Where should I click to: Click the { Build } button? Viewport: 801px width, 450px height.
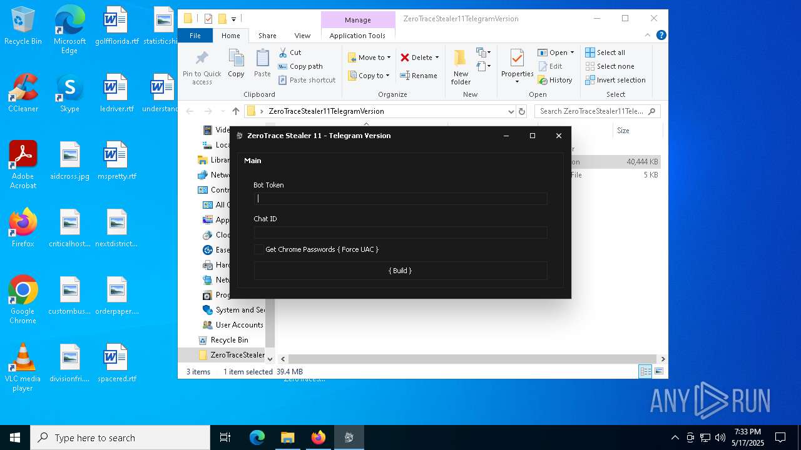[x=400, y=271]
